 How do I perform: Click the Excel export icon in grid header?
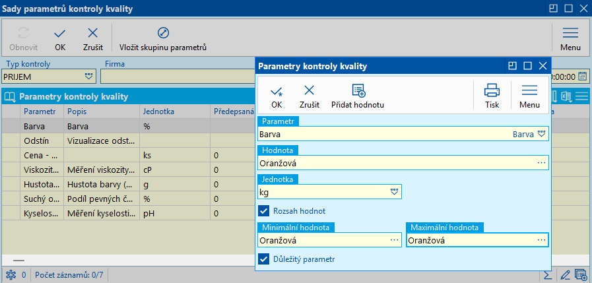566,96
